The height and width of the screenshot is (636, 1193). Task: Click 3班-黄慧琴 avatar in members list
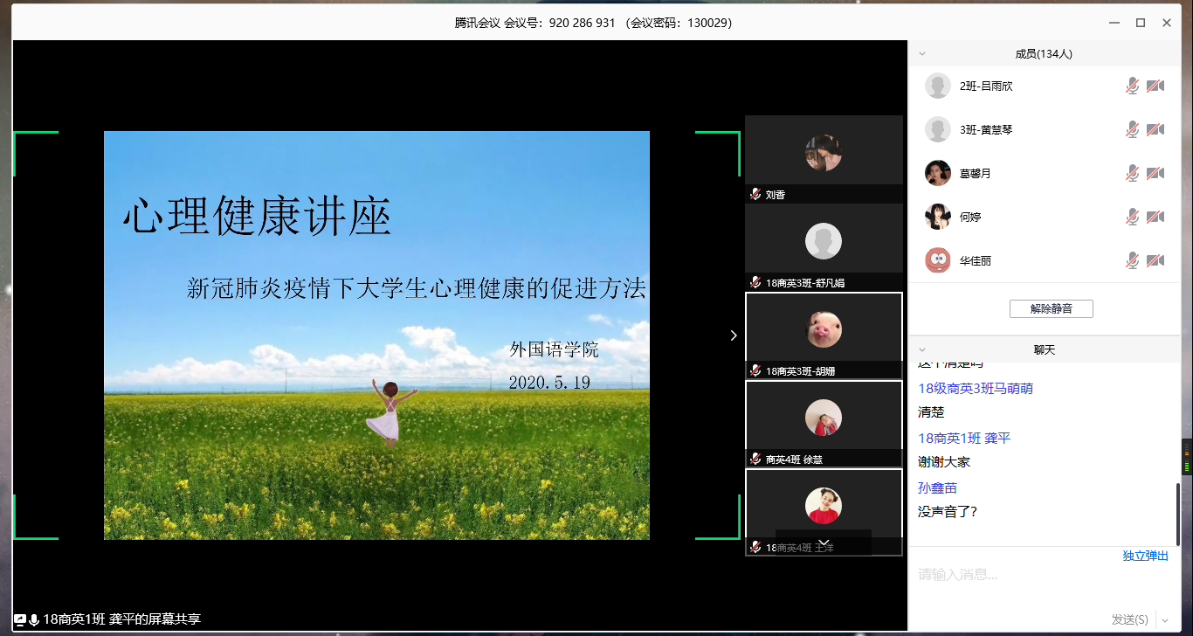click(938, 129)
